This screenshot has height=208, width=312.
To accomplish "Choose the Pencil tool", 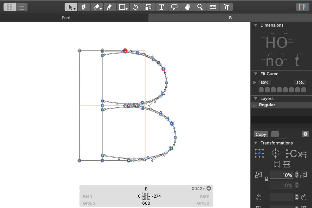I will click(110, 7).
